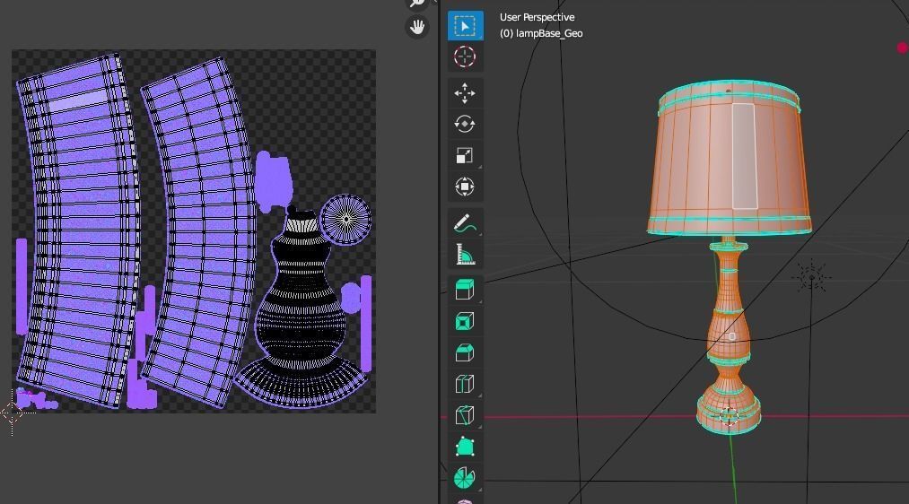909x504 pixels.
Task: Select the Poly Build tool
Action: pyautogui.click(x=465, y=447)
